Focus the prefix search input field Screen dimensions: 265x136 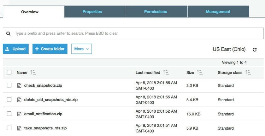136,33
